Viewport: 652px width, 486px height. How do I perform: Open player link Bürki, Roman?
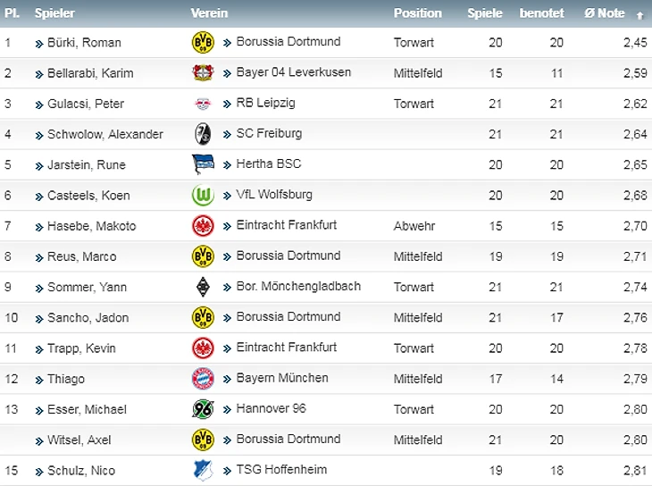pos(84,43)
